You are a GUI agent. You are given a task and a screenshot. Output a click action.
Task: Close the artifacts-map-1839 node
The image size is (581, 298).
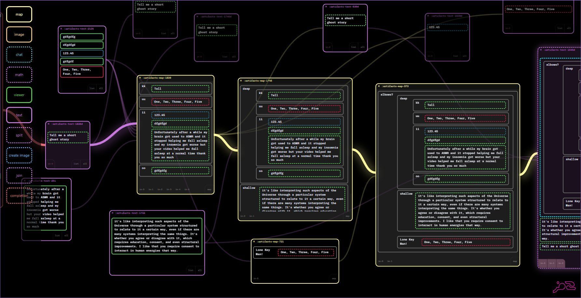(x=140, y=78)
